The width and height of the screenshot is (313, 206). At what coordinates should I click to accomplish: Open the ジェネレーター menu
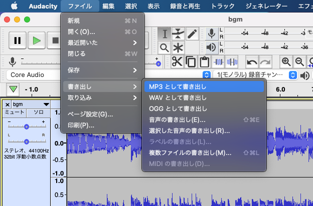(266, 6)
